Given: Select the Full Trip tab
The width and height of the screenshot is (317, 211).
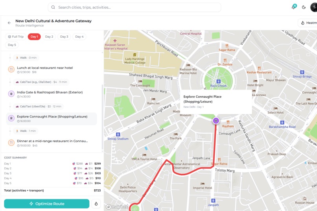Looking at the screenshot, I should pyautogui.click(x=16, y=37).
